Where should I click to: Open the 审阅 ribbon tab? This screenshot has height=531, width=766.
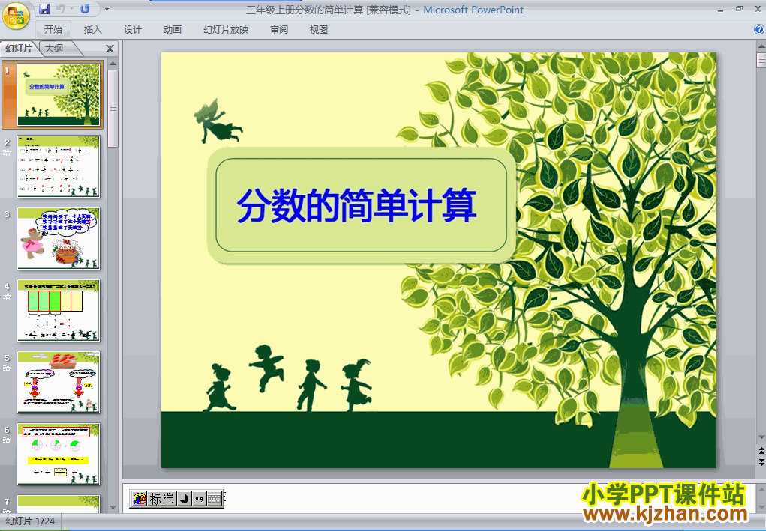tap(279, 30)
